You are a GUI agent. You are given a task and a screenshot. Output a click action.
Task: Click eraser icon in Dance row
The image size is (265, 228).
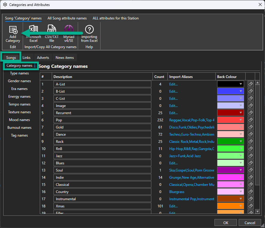(x=250, y=134)
